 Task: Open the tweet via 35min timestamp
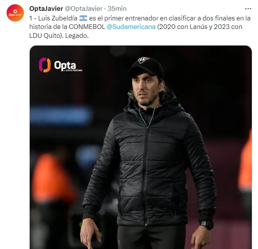coord(117,8)
